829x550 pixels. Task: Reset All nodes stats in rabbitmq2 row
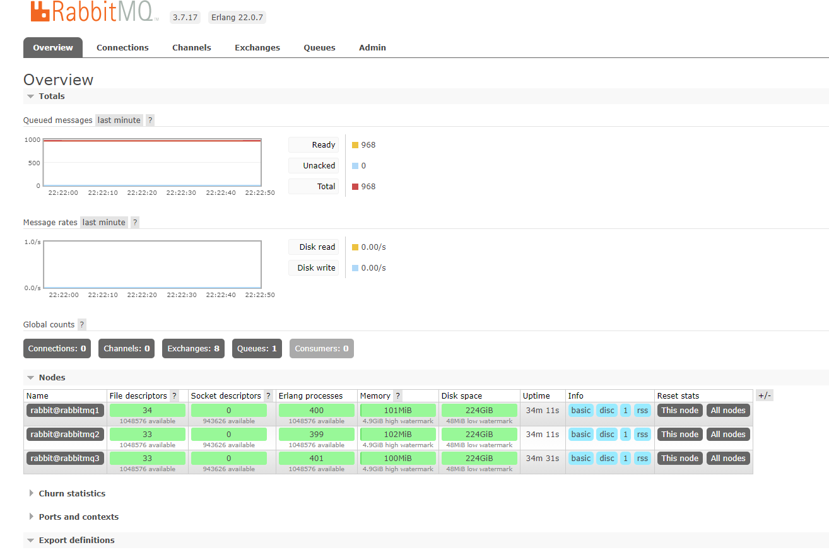728,434
